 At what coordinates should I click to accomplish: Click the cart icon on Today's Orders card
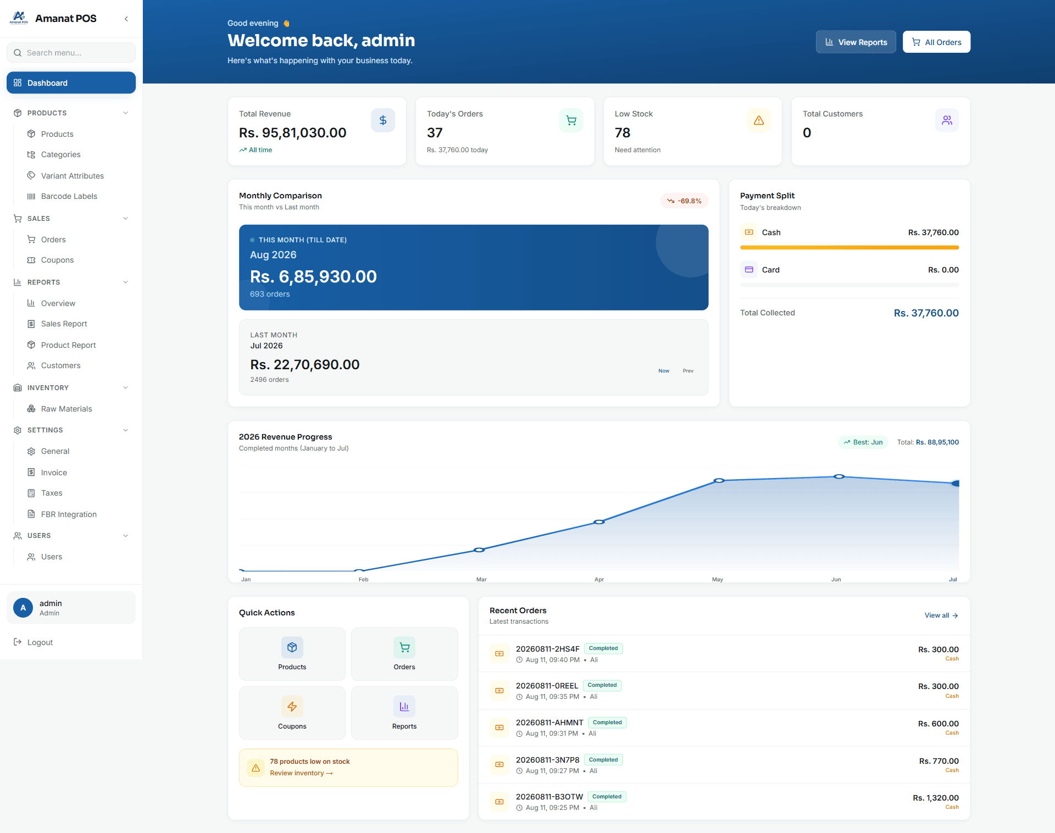pos(571,120)
